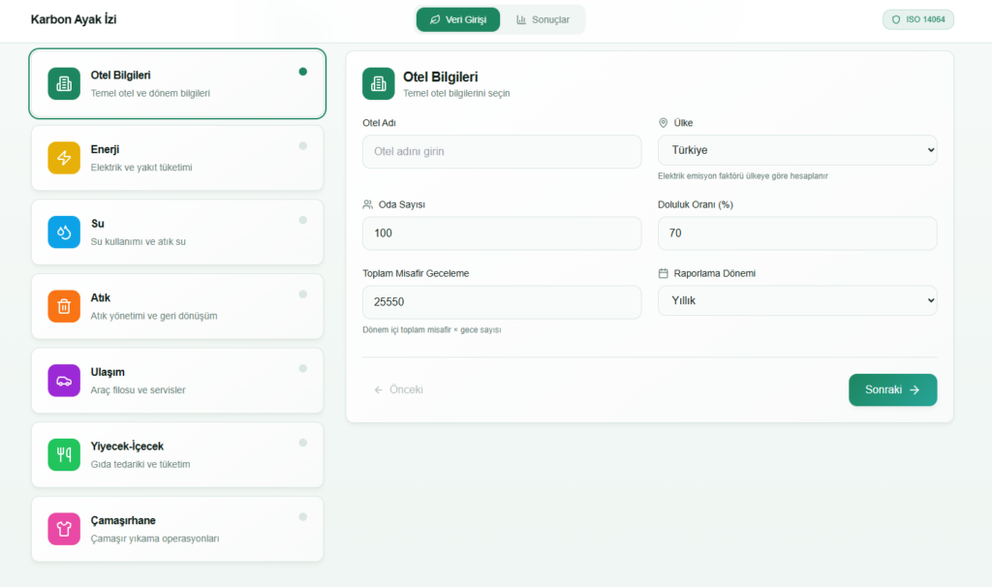Click the purple Ulaşım car icon
Viewport: 992px width, 587px height.
coord(64,381)
